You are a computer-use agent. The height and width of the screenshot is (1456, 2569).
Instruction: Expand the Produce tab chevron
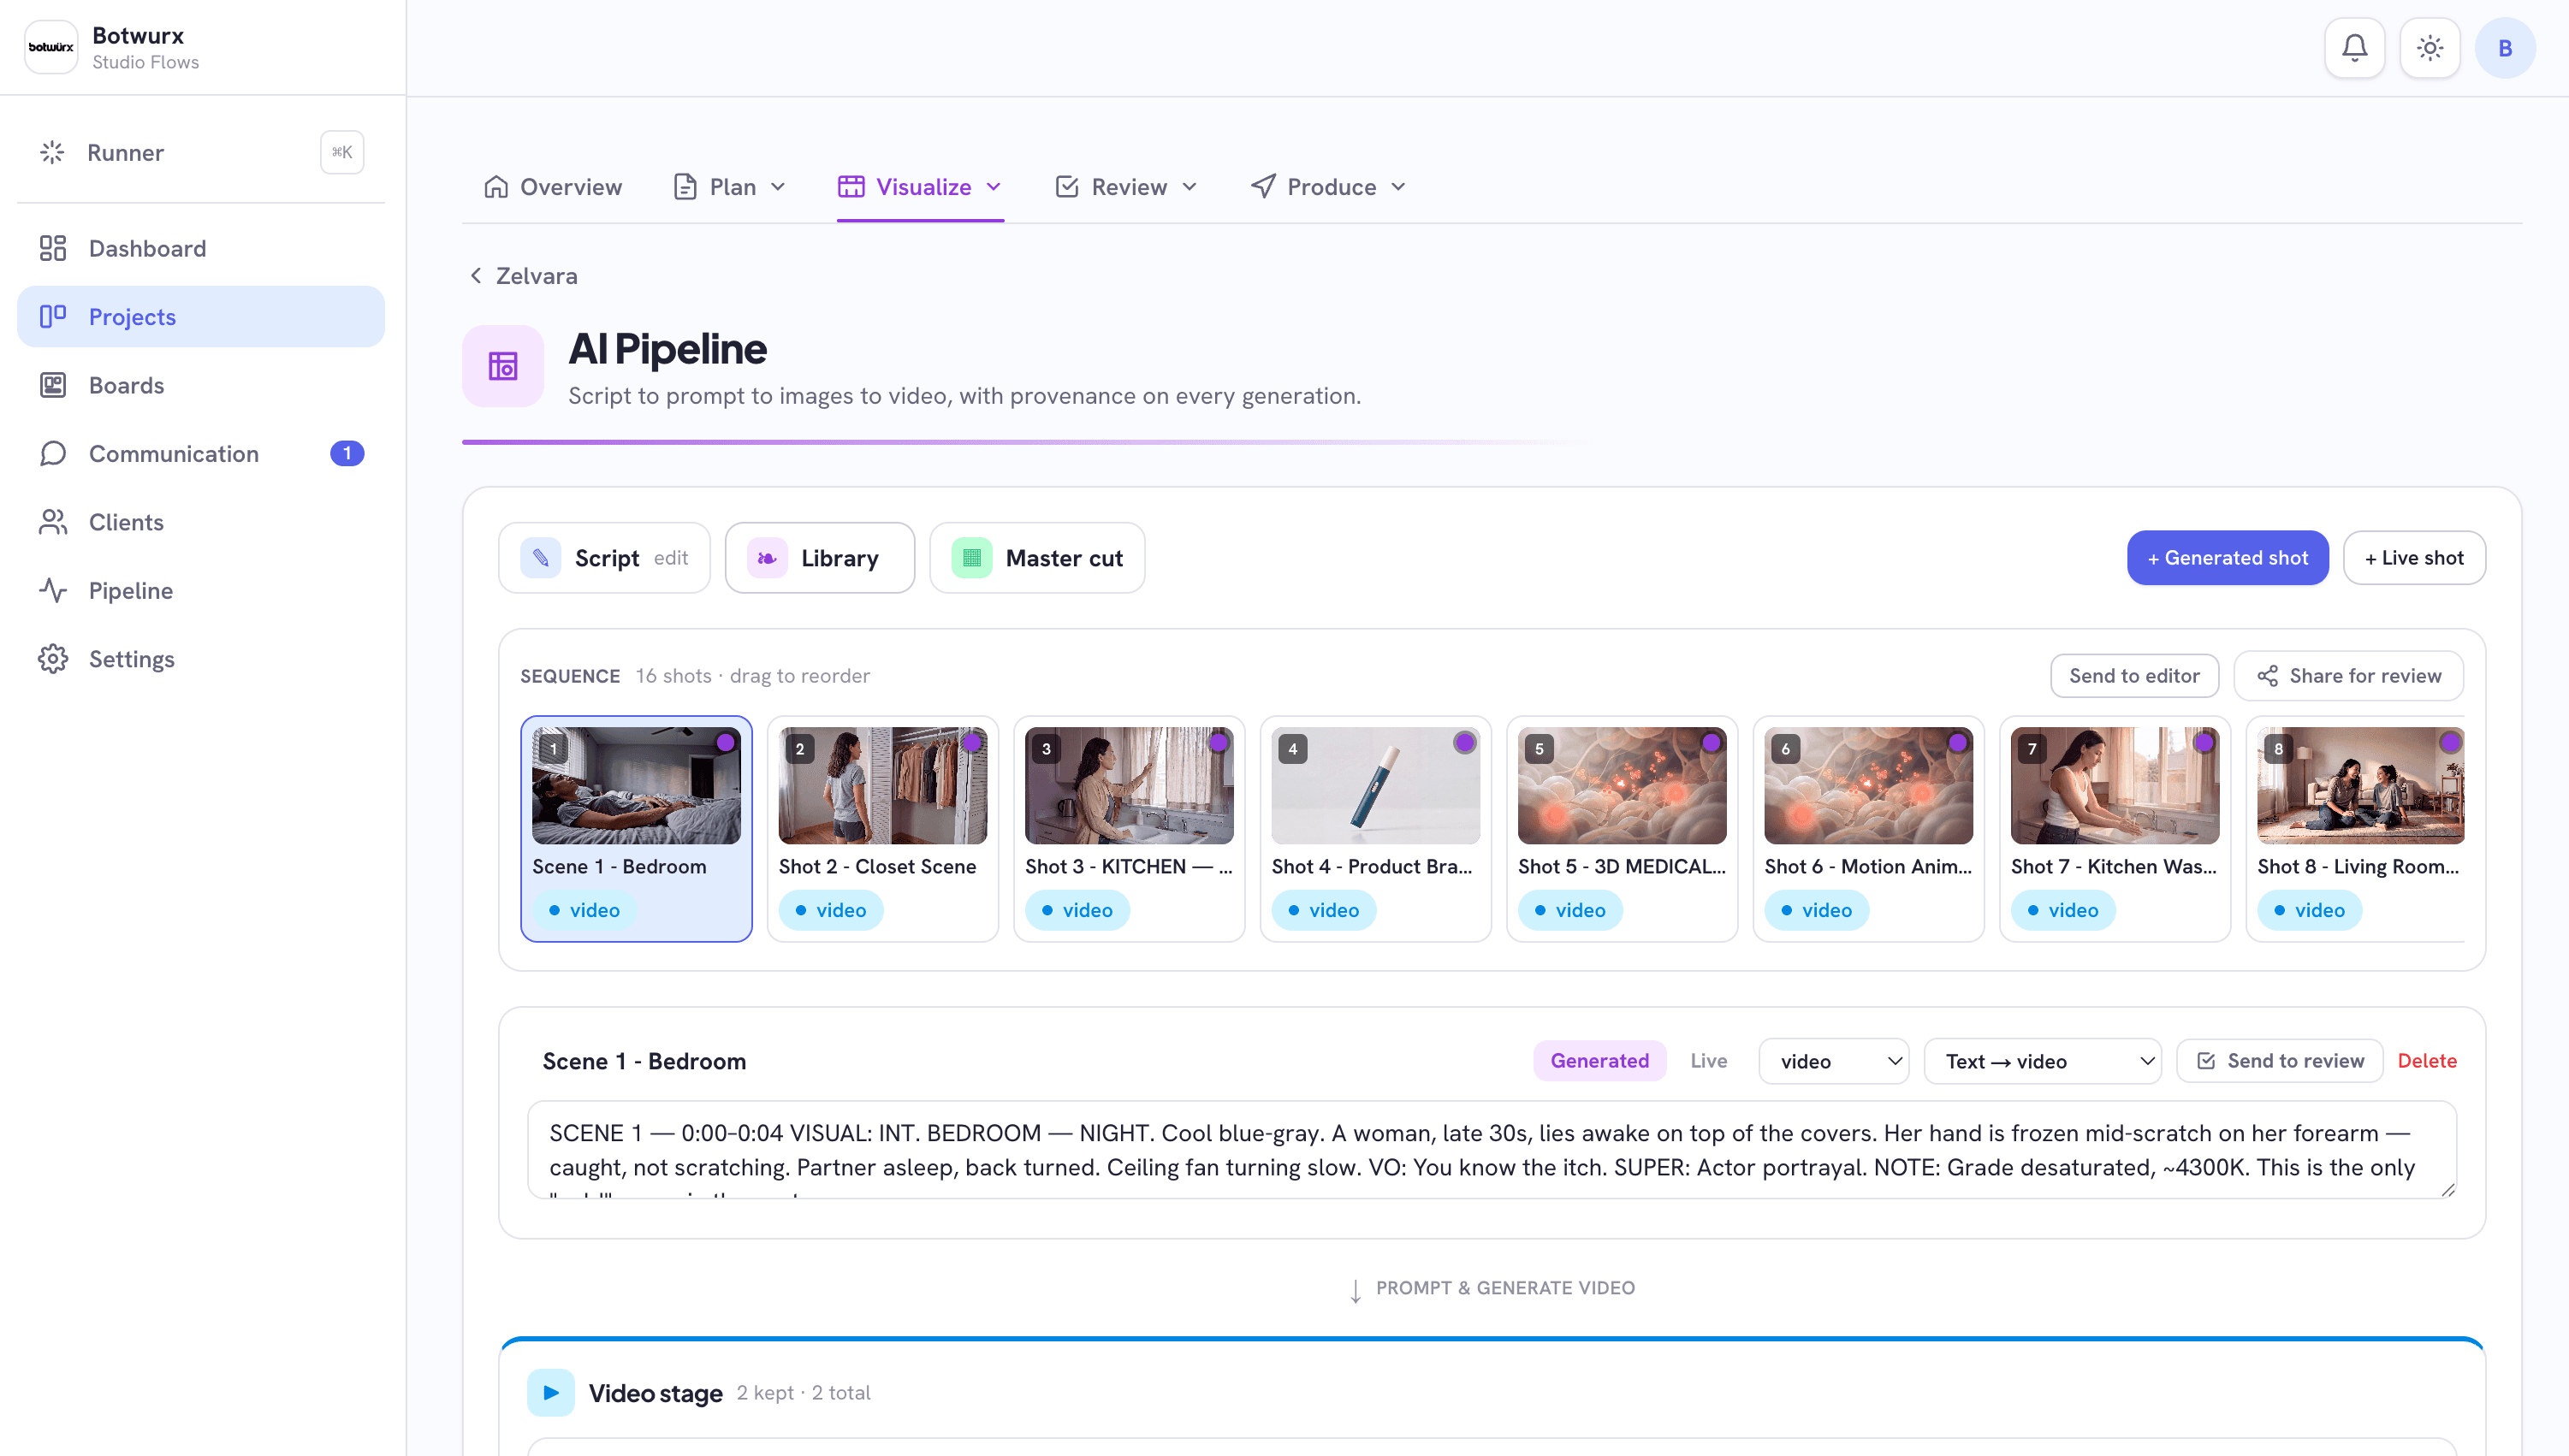pyautogui.click(x=1398, y=187)
